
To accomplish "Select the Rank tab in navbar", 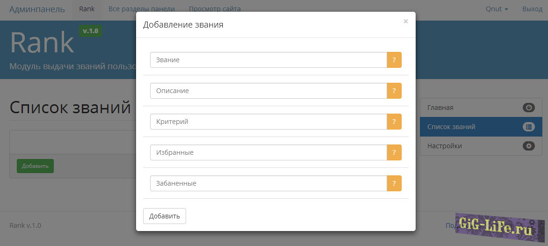I will pos(87,9).
